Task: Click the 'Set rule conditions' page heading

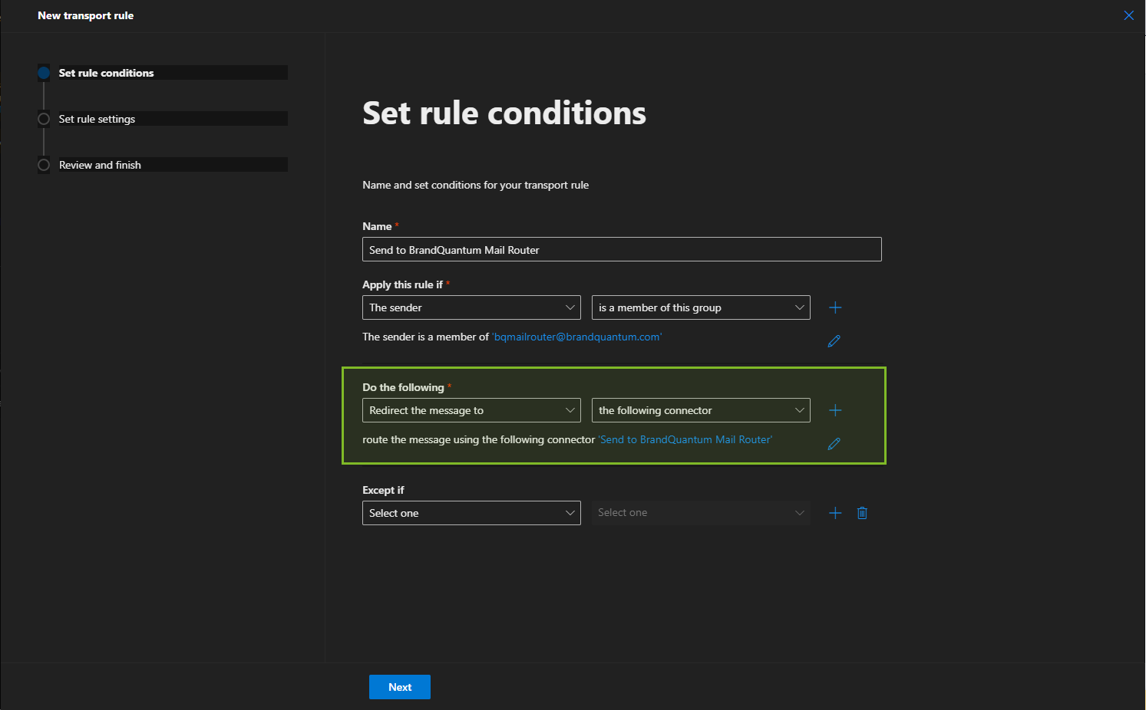Action: (x=504, y=113)
